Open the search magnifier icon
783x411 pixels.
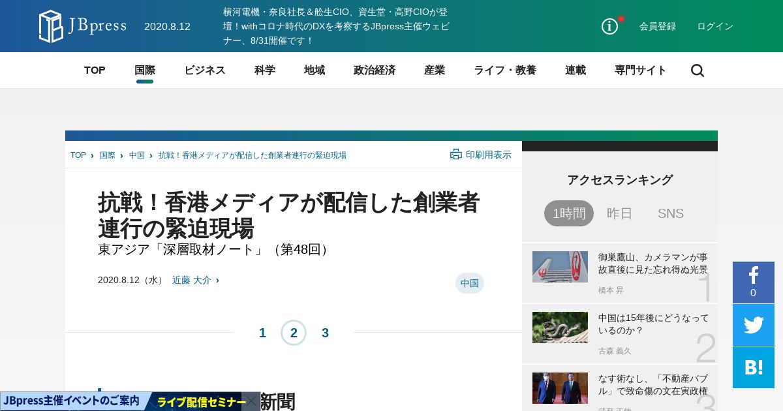click(698, 70)
